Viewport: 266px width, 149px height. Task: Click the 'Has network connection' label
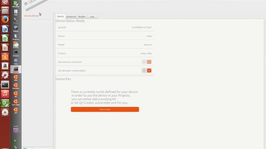[70, 62]
